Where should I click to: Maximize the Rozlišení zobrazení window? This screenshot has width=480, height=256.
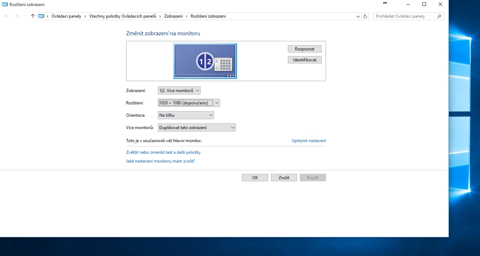[424, 4]
